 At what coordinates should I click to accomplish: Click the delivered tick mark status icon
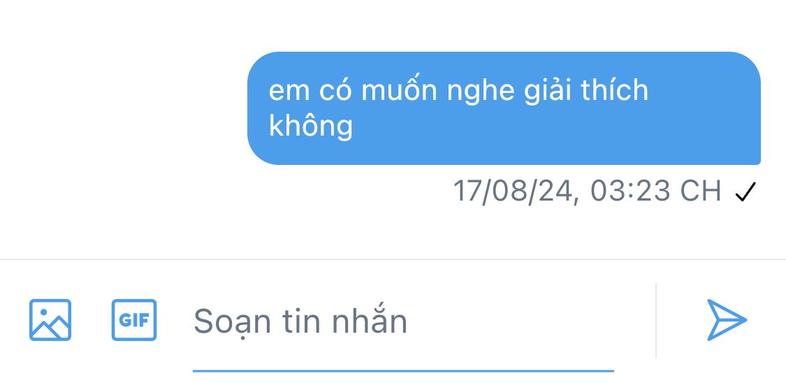point(745,191)
